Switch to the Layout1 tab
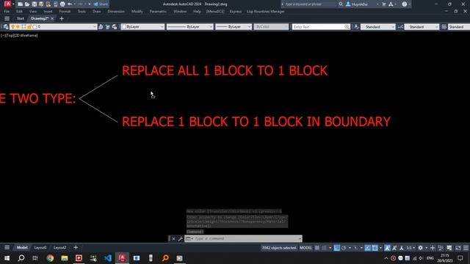The height and width of the screenshot is (264, 470). click(40, 248)
